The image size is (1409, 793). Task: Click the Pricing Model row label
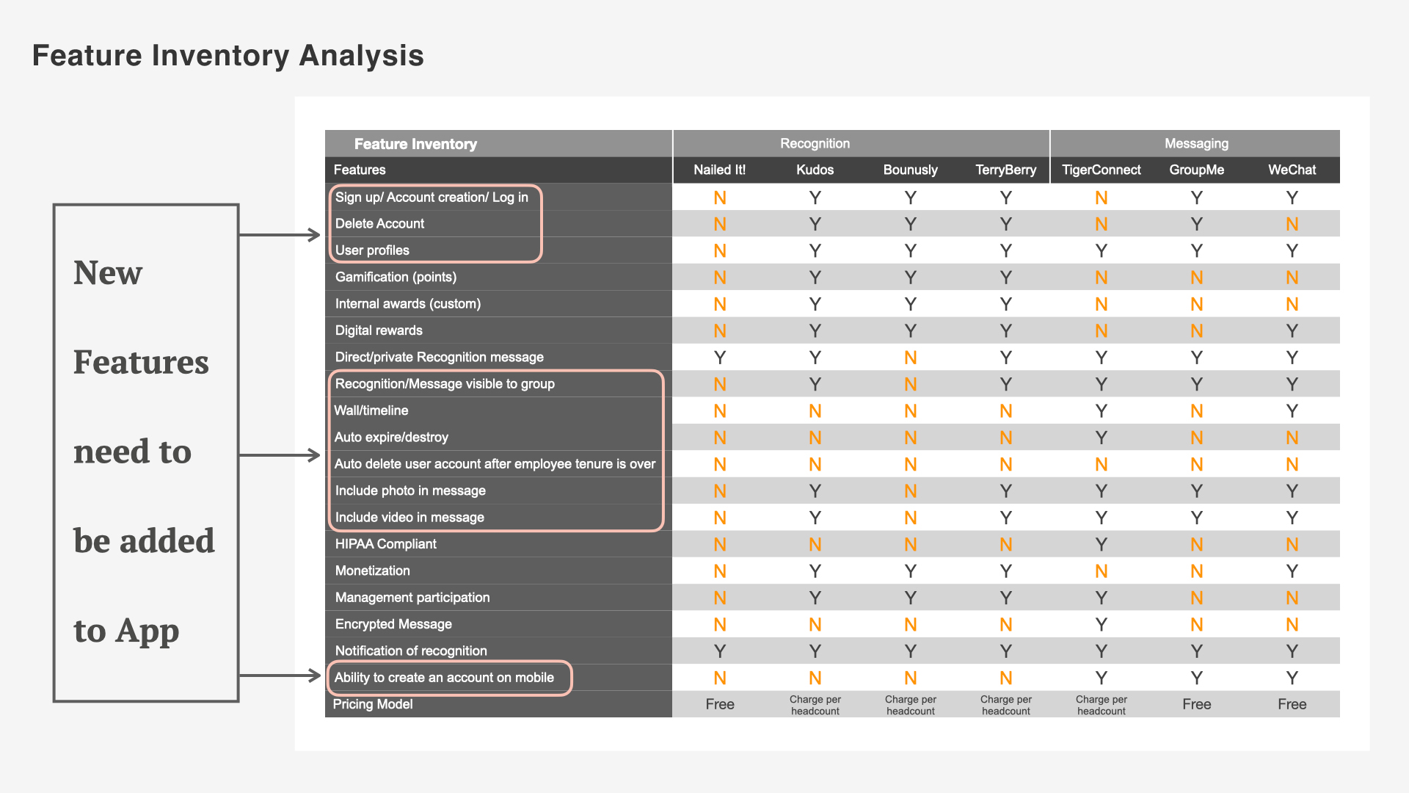point(373,704)
